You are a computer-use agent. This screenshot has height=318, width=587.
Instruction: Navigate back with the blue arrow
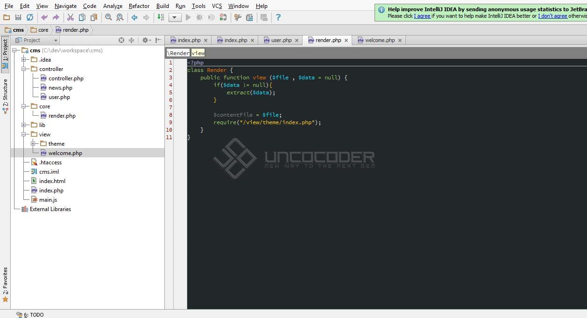(134, 17)
